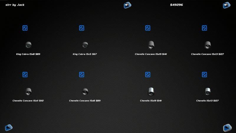Click the Chevelle Concave 15x13 $127 label
The width and height of the screenshot is (236, 133).
tap(207, 54)
